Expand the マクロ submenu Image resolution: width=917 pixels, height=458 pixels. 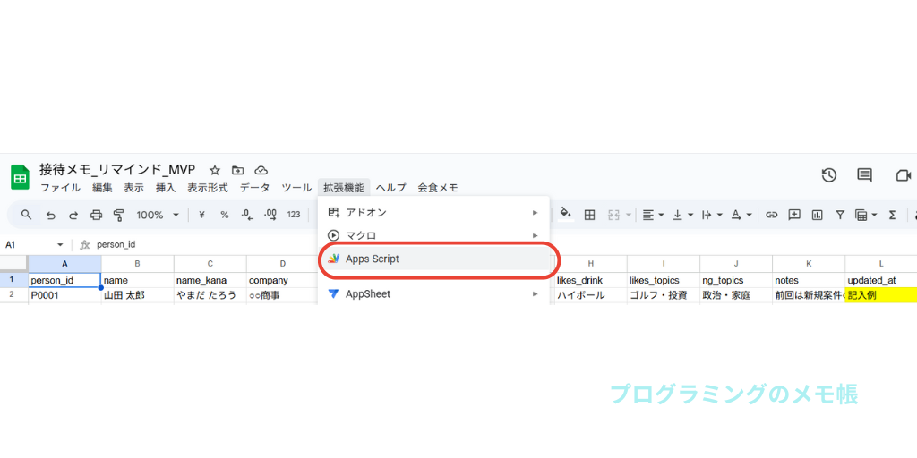click(x=360, y=235)
